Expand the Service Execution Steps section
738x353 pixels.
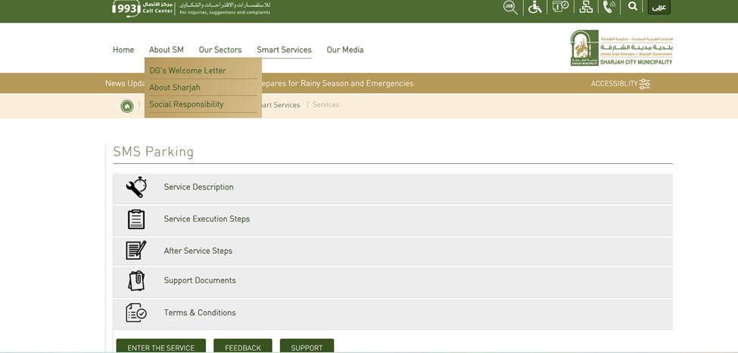pyautogui.click(x=393, y=219)
